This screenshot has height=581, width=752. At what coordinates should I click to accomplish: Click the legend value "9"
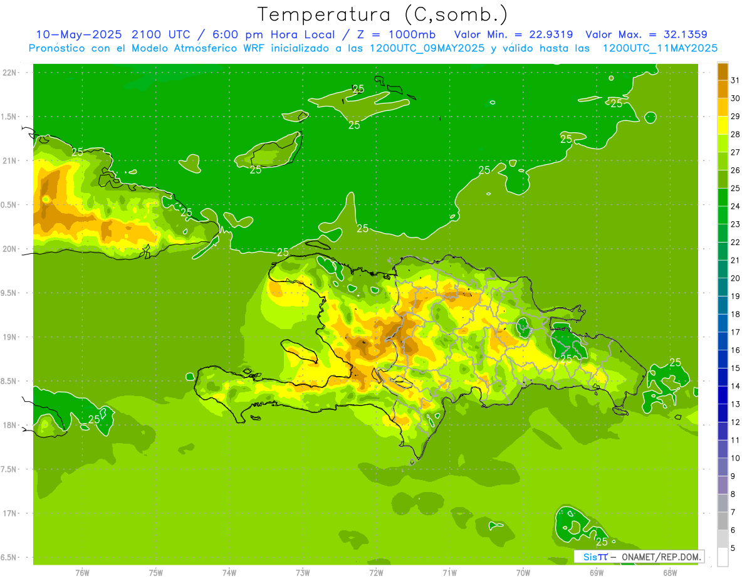click(x=733, y=476)
